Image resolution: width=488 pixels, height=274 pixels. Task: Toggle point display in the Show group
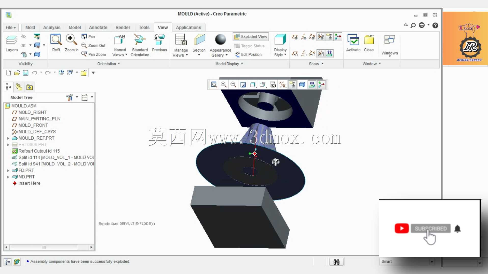312,37
